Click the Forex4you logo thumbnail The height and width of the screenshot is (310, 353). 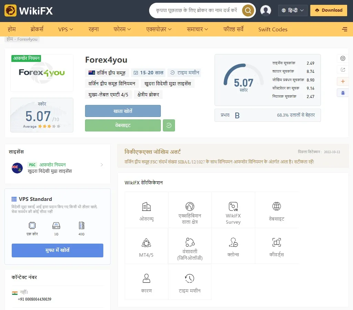point(42,73)
